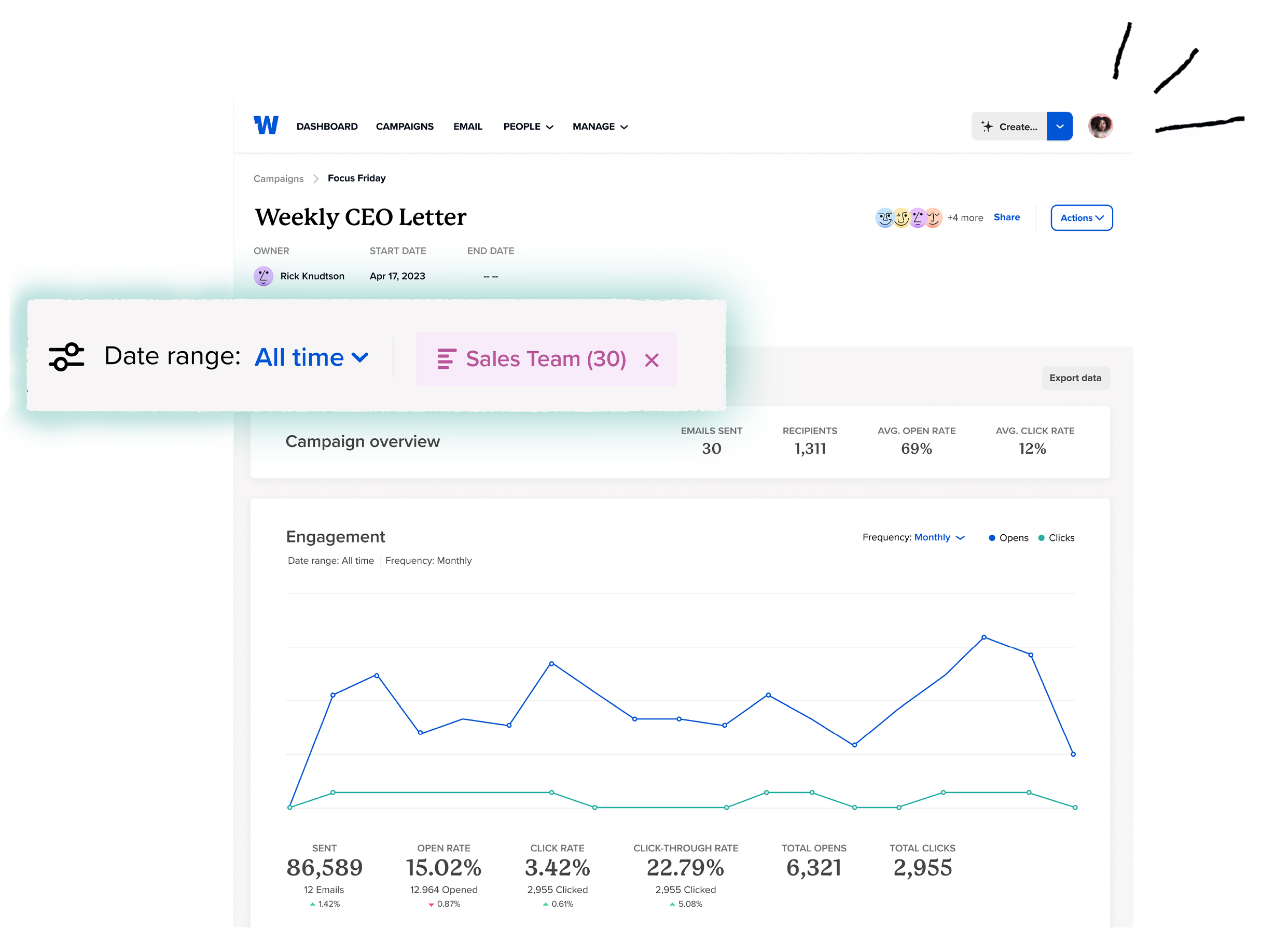Click the 12 Emails label
The height and width of the screenshot is (944, 1261).
tap(324, 889)
